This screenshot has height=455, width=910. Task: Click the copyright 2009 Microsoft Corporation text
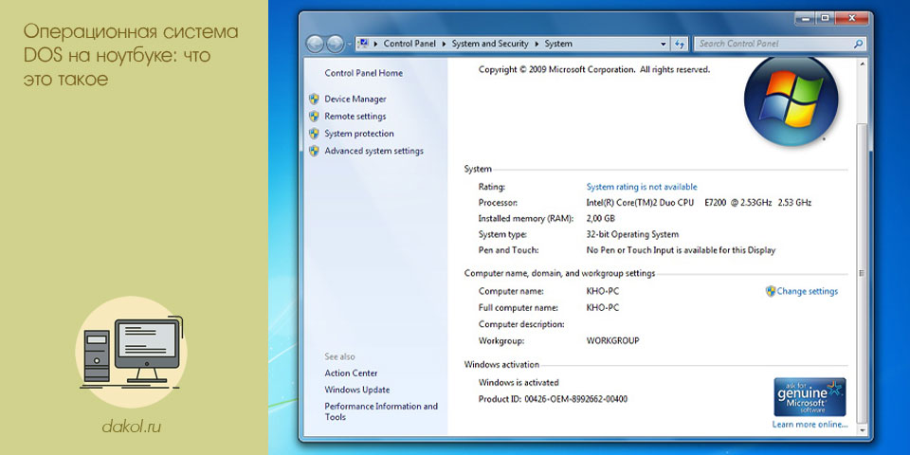pyautogui.click(x=593, y=69)
